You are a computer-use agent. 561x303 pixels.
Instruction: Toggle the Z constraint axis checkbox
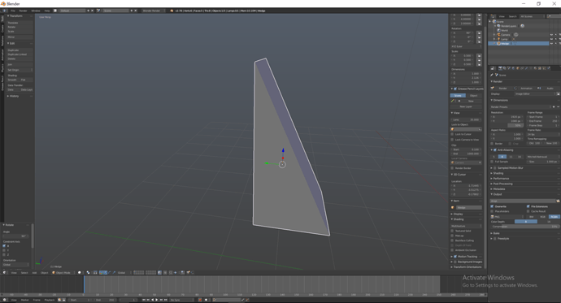click(x=4, y=255)
